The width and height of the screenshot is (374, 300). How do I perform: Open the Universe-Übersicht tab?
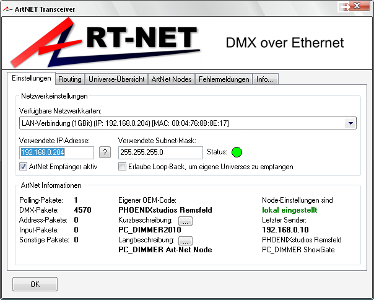coord(116,79)
